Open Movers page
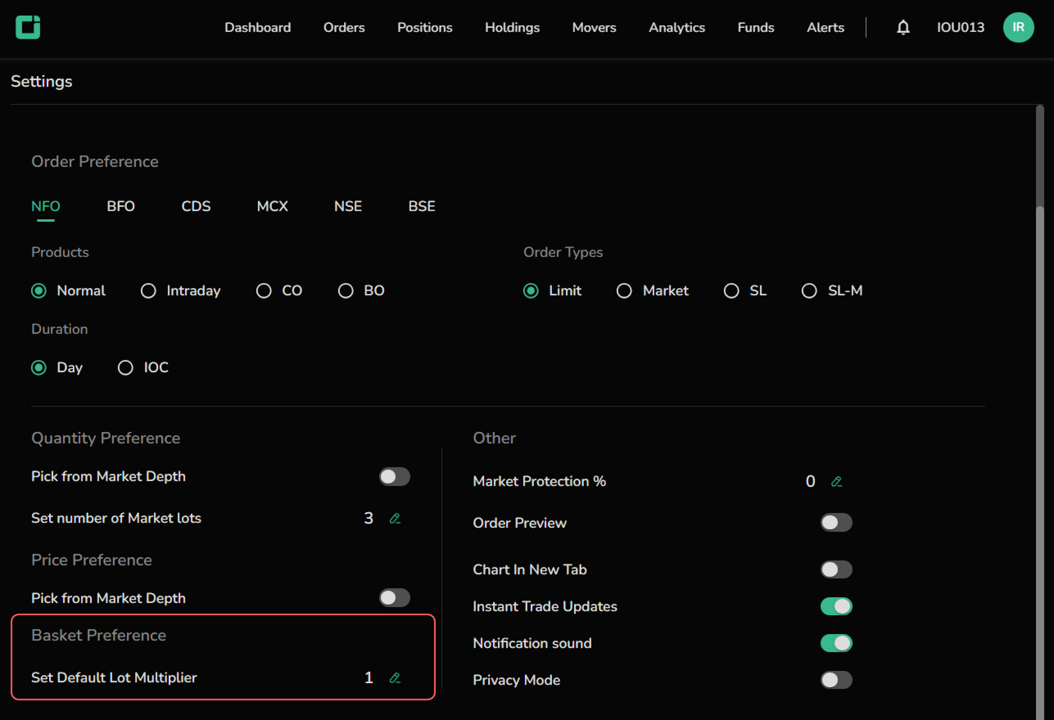The image size is (1054, 720). click(594, 28)
